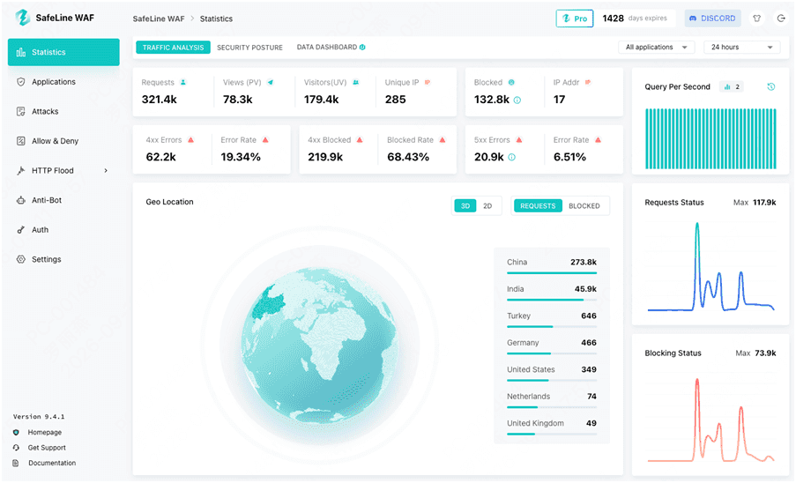Click the United Kingdom row in list

[552, 426]
